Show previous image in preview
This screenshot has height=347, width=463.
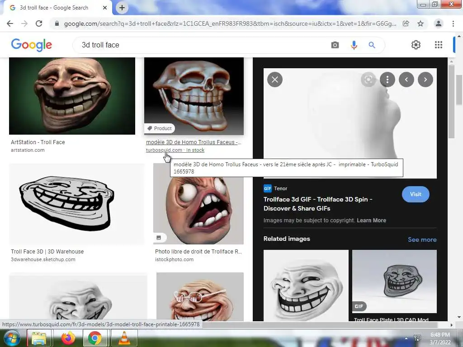click(406, 80)
